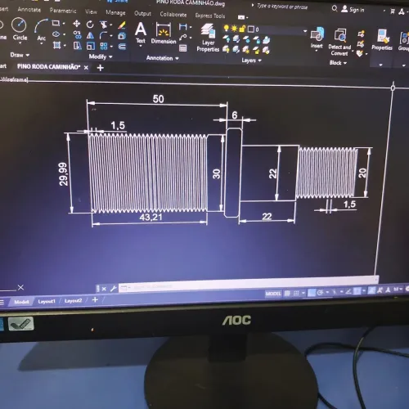Screen dimensions: 409x409
Task: Click the Insert block icon
Action: click(317, 38)
